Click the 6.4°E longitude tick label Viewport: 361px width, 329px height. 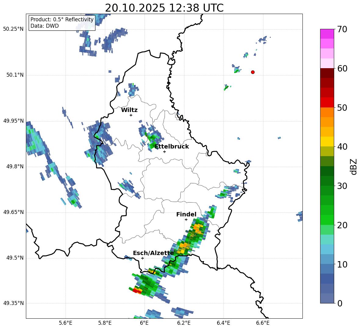(223, 323)
